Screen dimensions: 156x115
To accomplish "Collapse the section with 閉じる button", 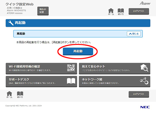I will coord(134,34).
